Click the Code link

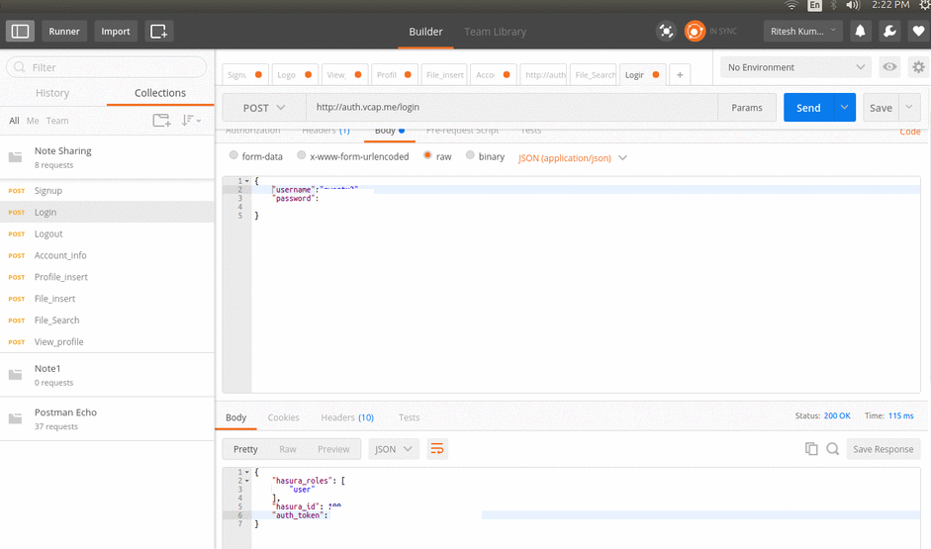tap(910, 132)
